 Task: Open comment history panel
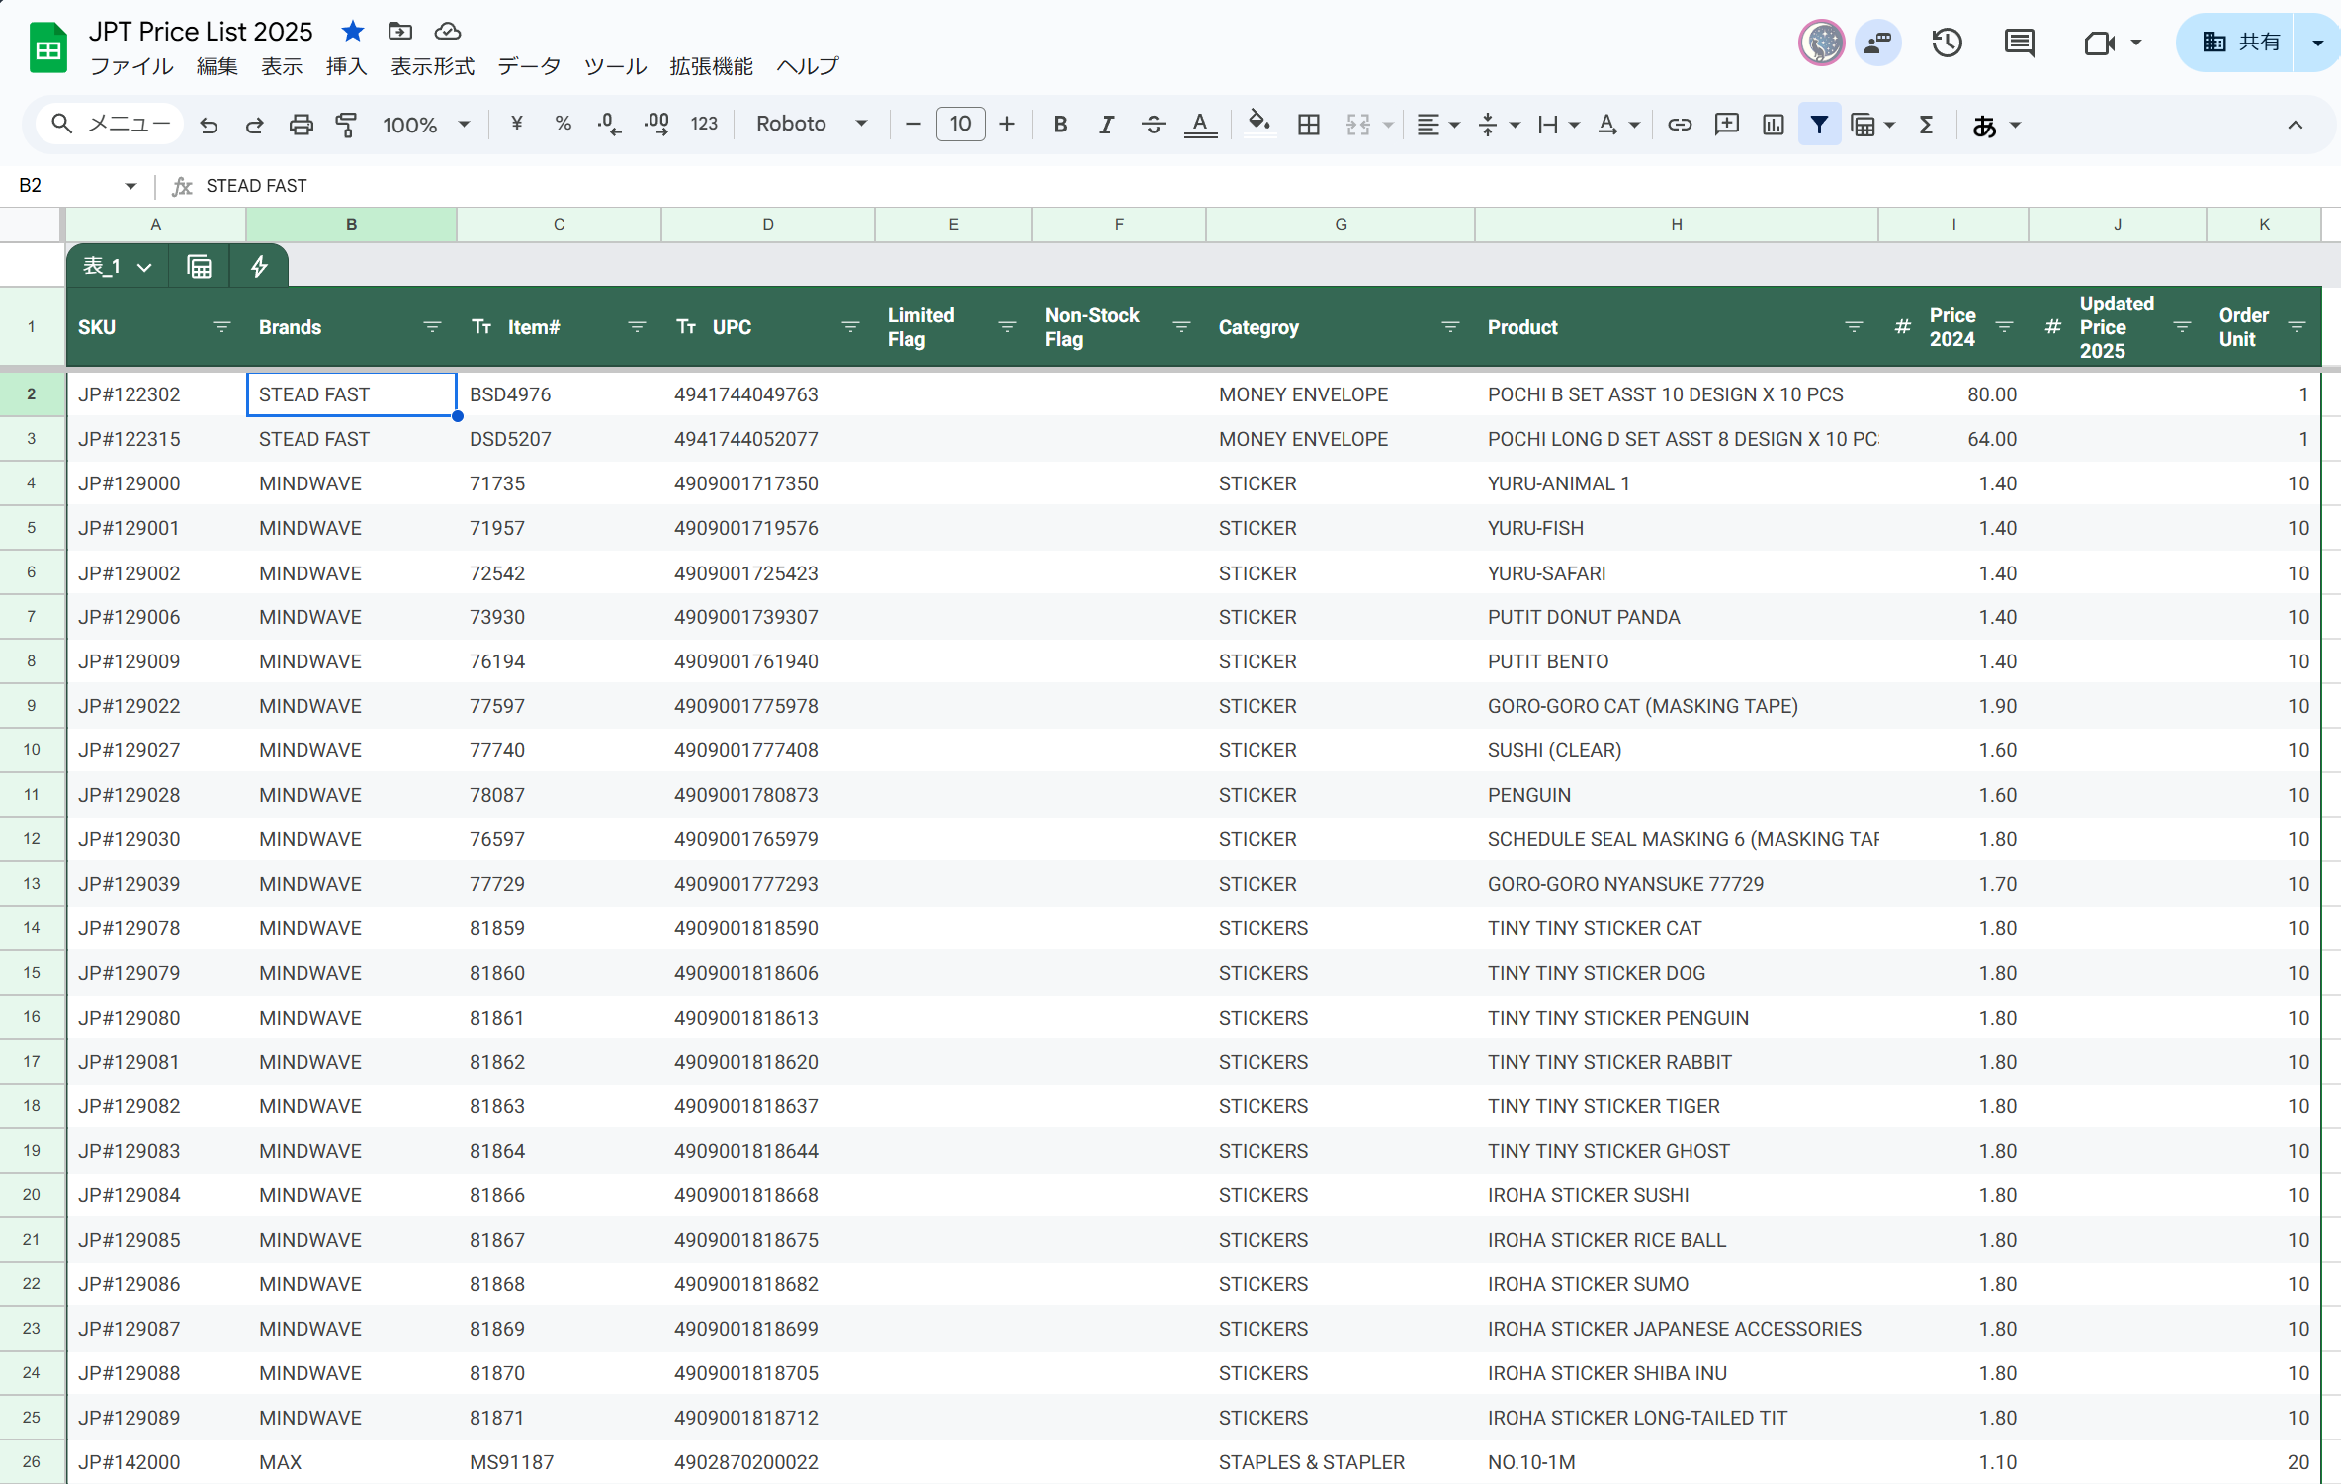(2018, 43)
